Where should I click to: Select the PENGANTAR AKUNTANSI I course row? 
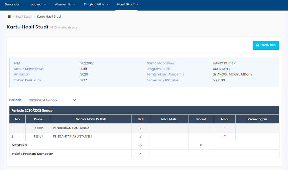click(72, 137)
